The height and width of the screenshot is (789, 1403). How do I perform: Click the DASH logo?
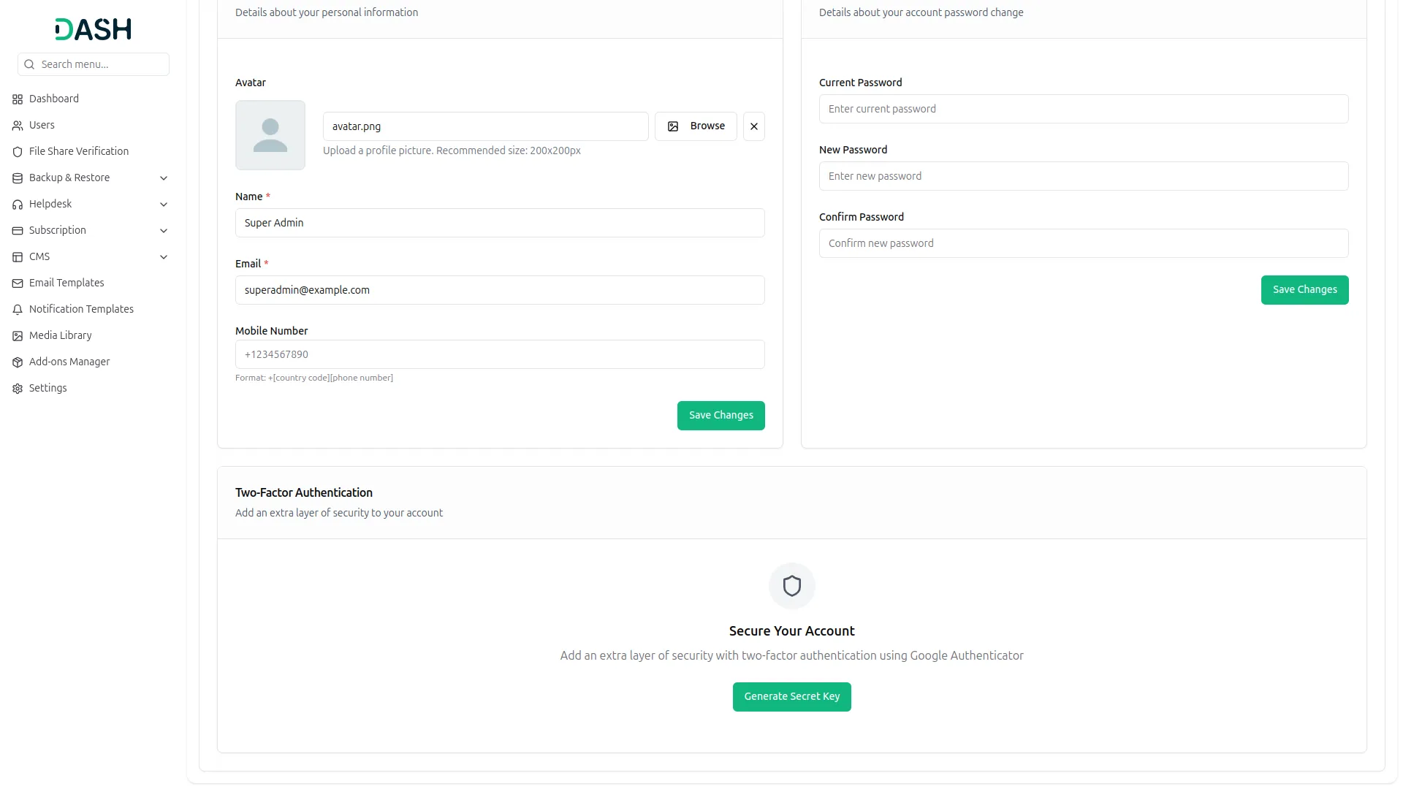point(93,29)
